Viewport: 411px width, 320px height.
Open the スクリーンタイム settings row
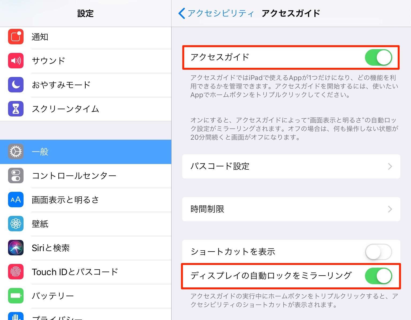point(86,109)
